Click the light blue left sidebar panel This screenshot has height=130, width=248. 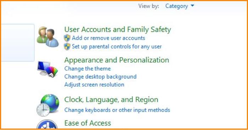[18, 43]
